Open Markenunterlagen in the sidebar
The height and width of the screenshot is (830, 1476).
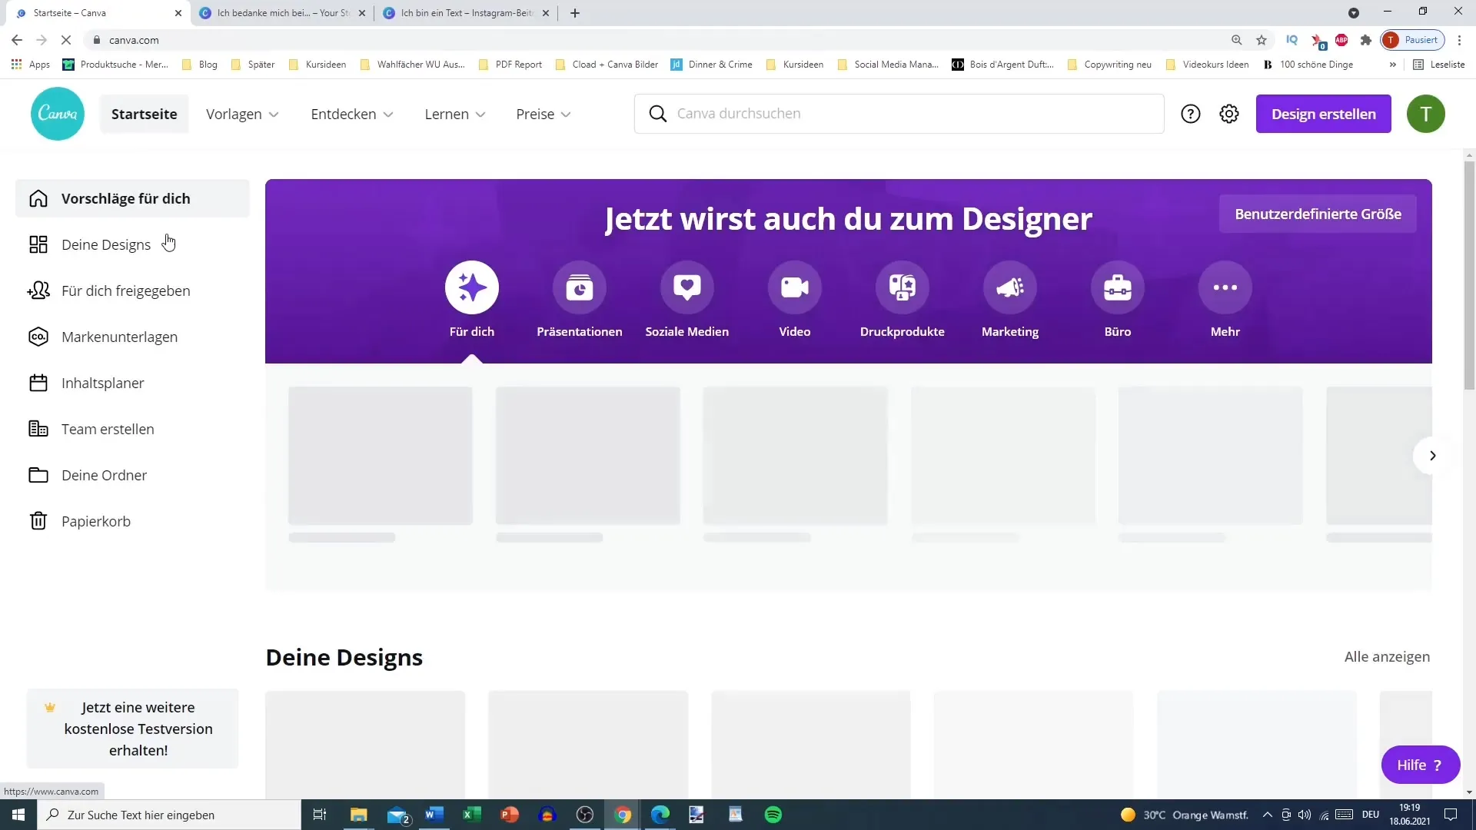pyautogui.click(x=132, y=337)
